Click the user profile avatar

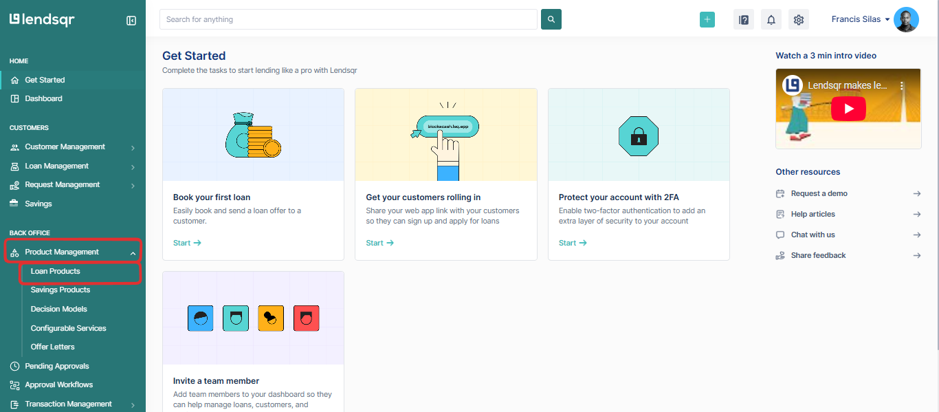(x=906, y=19)
